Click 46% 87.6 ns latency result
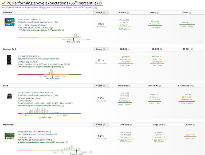 (x=190, y=139)
